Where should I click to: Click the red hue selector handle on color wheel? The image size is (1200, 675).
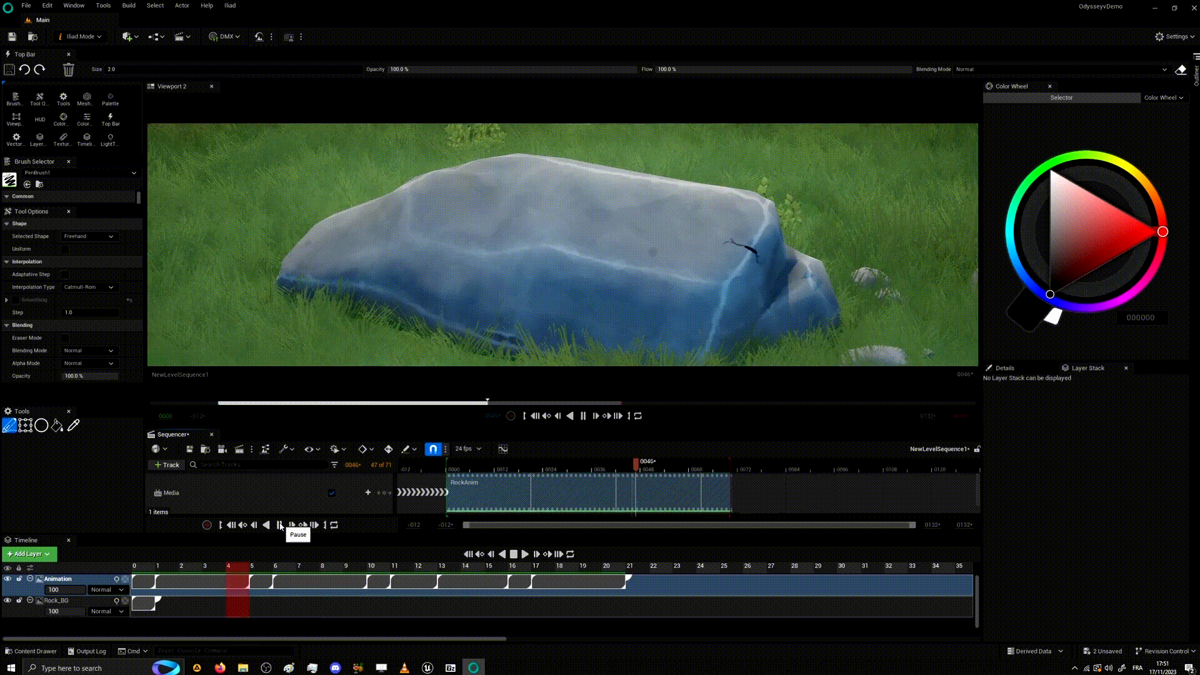(x=1162, y=232)
